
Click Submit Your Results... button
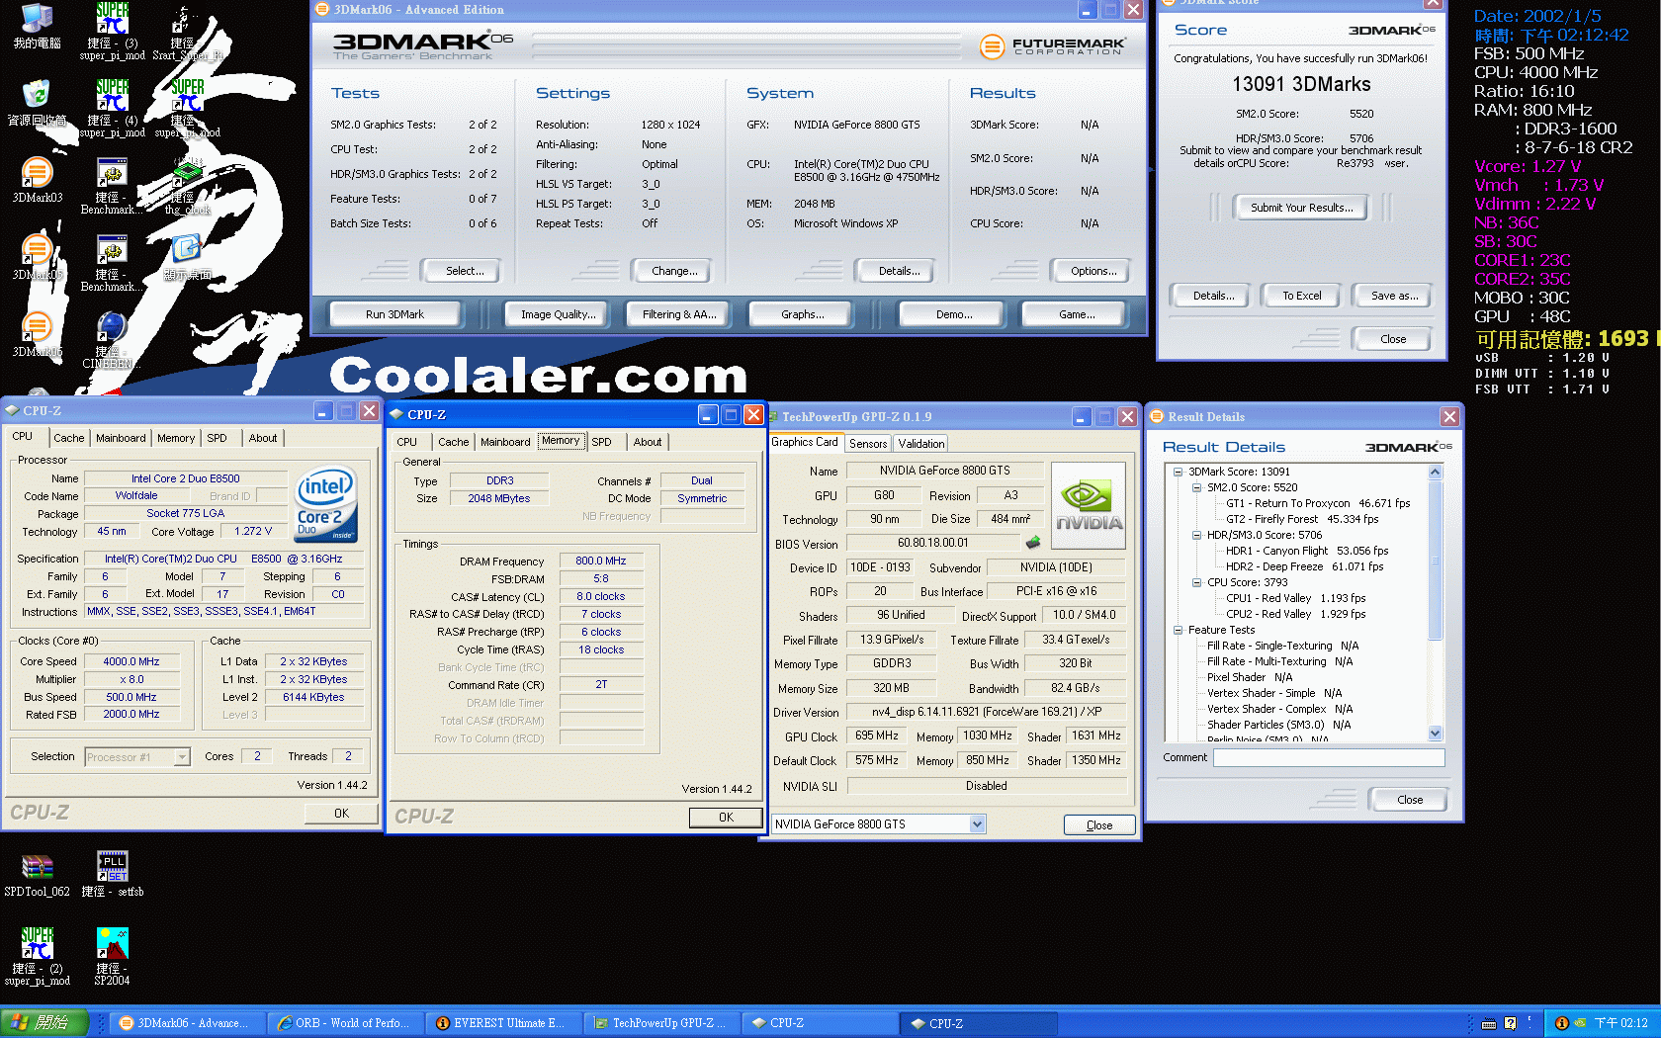[1301, 208]
